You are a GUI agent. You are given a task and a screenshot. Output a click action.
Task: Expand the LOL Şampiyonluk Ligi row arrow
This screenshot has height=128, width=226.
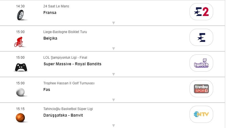pyautogui.click(x=113, y=74)
